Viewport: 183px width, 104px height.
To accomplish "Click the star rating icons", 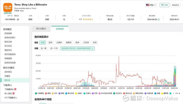I will [88, 19].
